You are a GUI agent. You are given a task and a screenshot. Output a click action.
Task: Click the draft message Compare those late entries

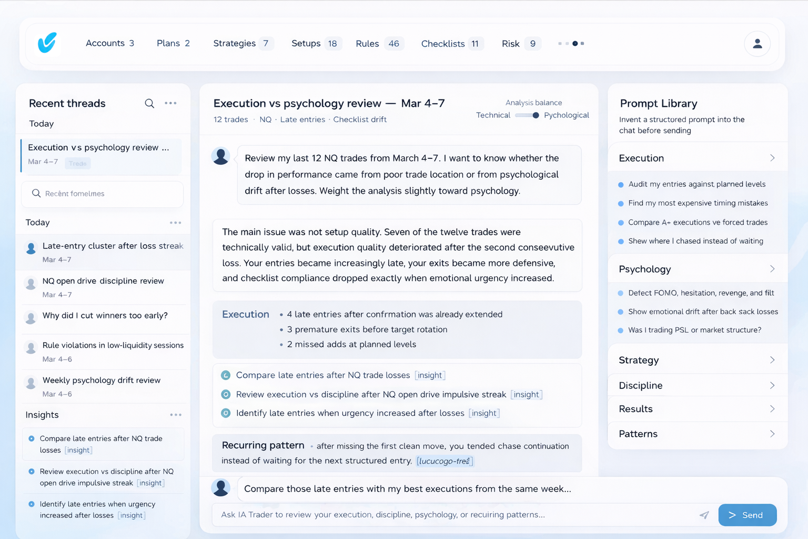click(408, 489)
